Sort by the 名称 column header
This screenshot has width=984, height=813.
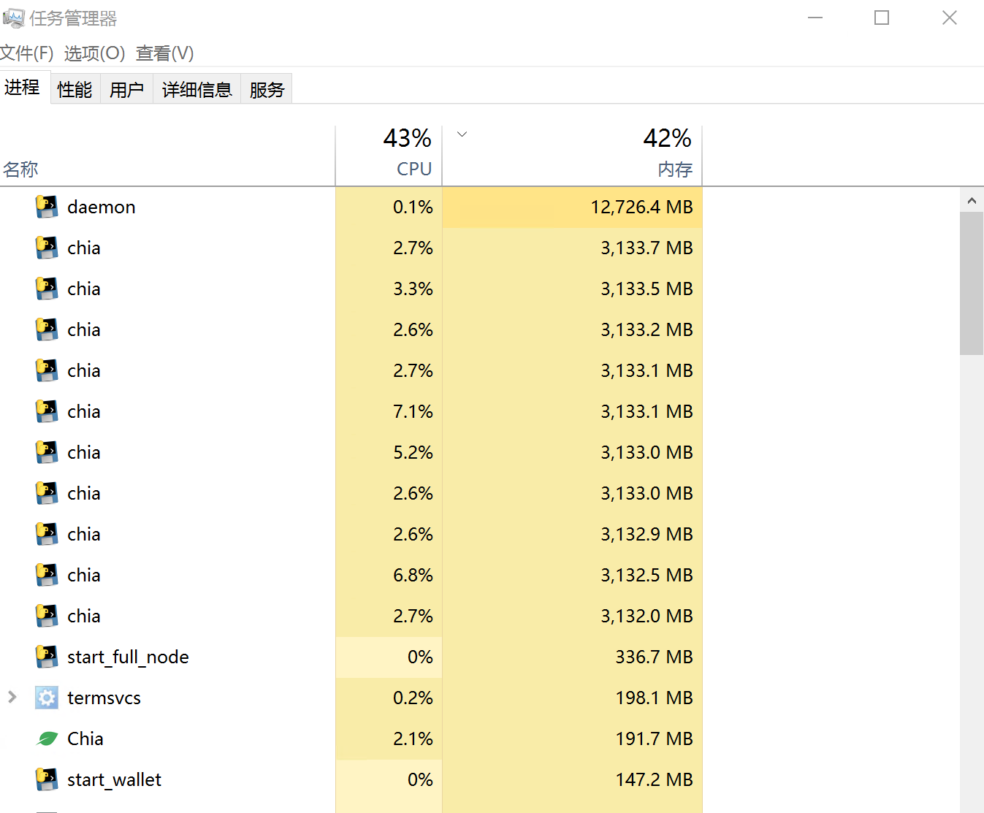167,156
